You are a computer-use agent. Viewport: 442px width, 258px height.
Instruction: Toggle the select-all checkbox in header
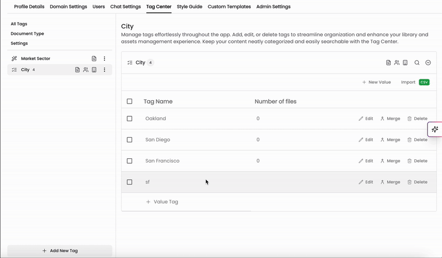tap(129, 101)
